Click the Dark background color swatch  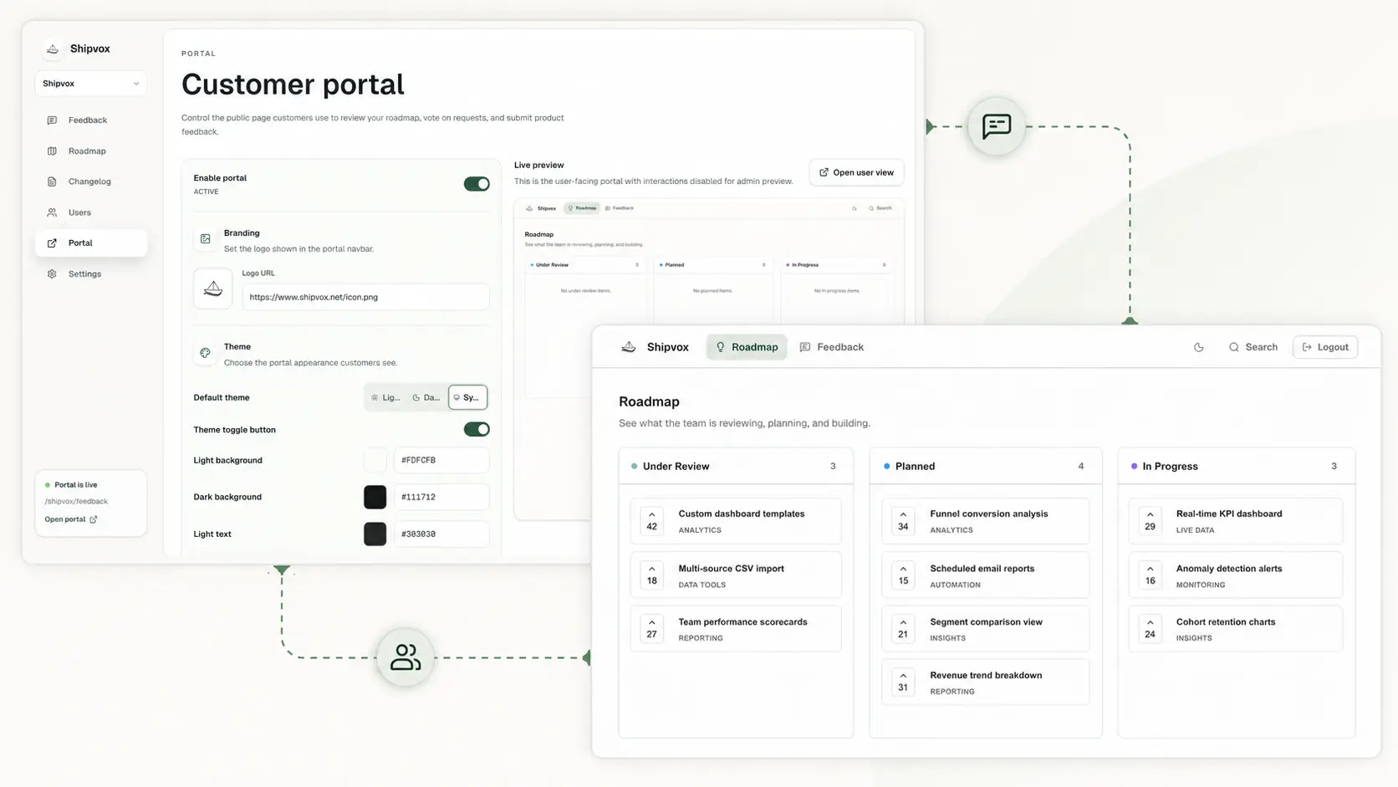(375, 497)
